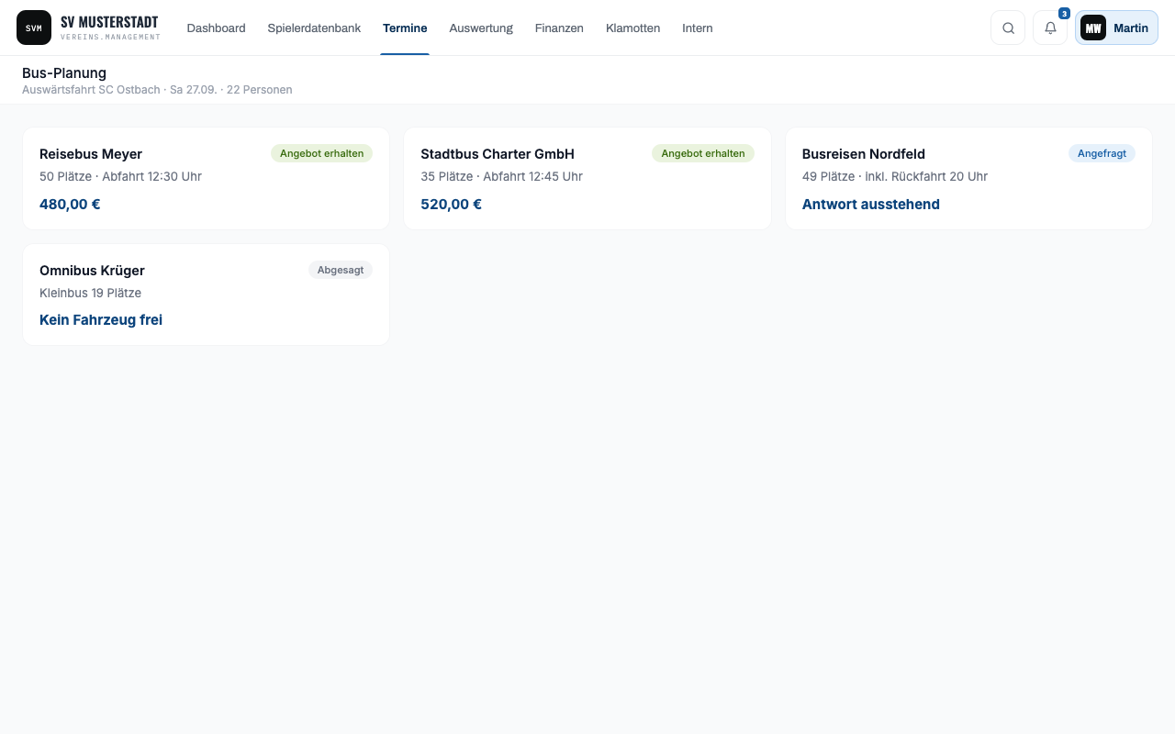Click '35 Plätze · Abfahrt 12:45 Uhr'
Viewport: 1175px width, 734px height.
[501, 176]
